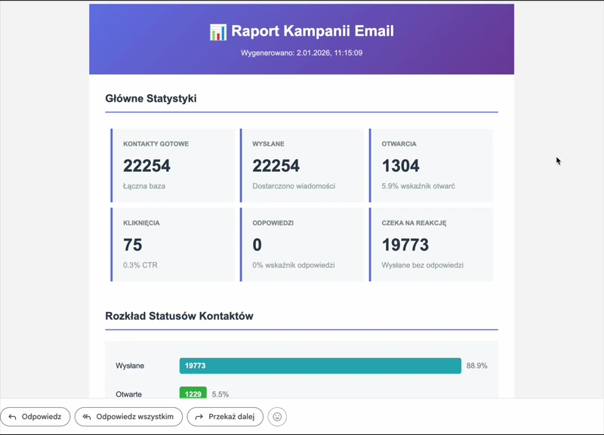Click the teal Wysłane bar showing 19773
Viewport: 604px width, 435px height.
(x=320, y=366)
